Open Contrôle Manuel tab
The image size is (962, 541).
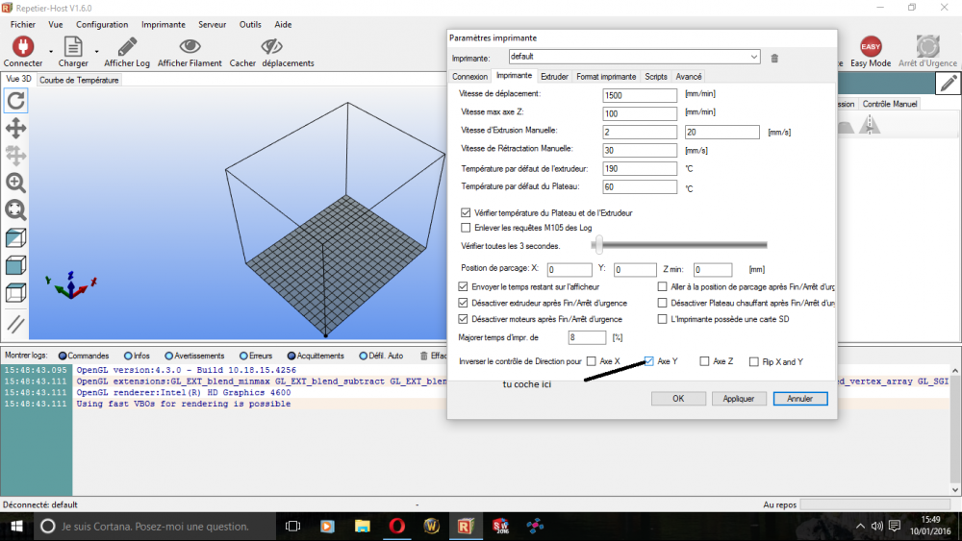(x=890, y=104)
